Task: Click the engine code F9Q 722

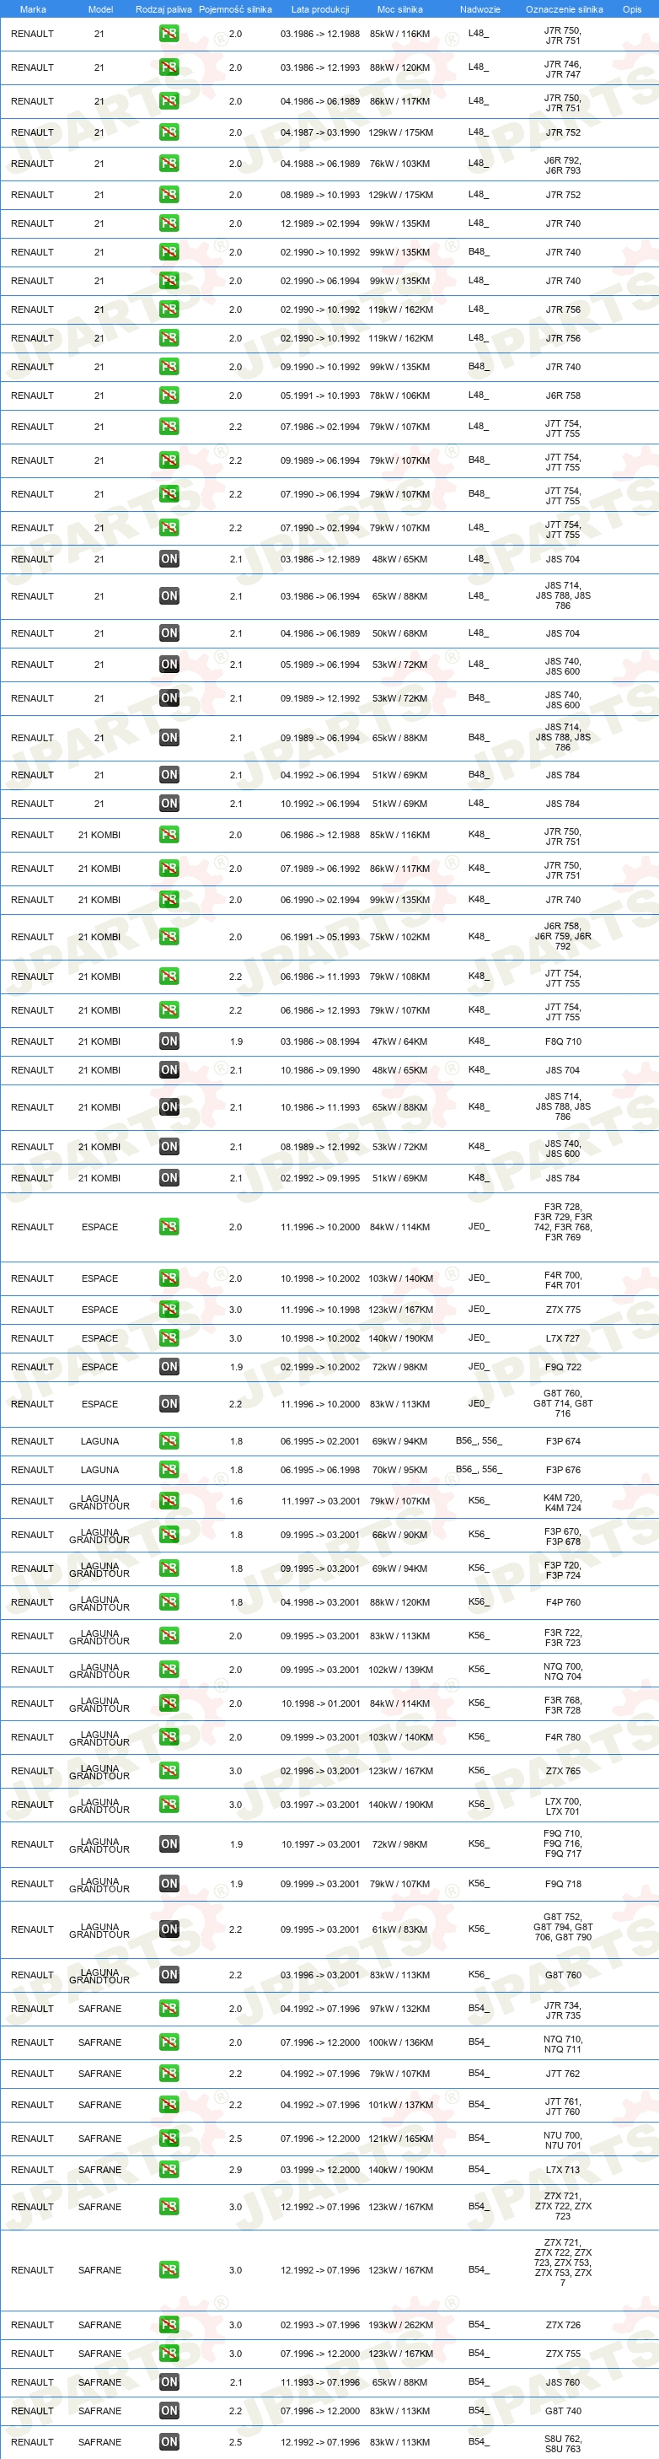Action: click(x=563, y=1367)
